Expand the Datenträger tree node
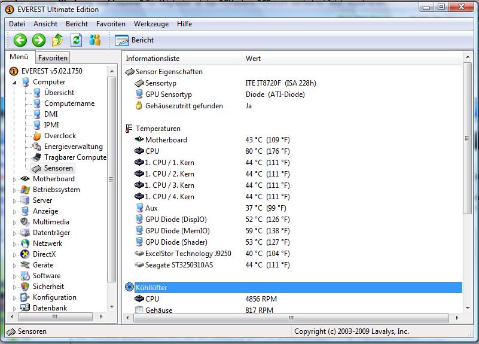This screenshot has width=479, height=344. click(14, 233)
